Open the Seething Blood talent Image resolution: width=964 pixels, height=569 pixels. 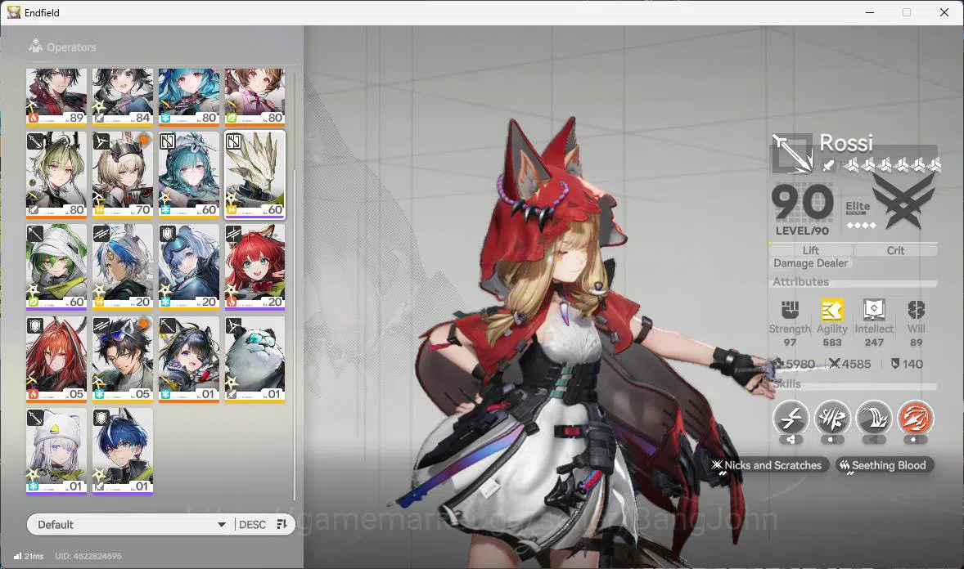coord(883,465)
